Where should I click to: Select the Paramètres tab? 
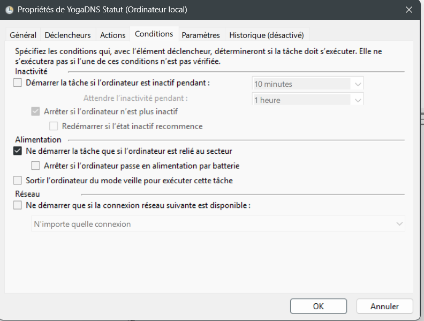[x=201, y=35]
